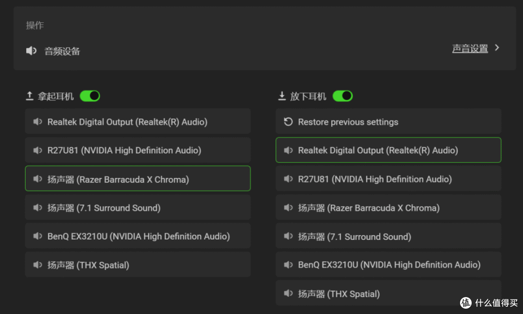Select BenQ EX3210U audio under 放下耳机
The width and height of the screenshot is (523, 314).
[388, 264]
